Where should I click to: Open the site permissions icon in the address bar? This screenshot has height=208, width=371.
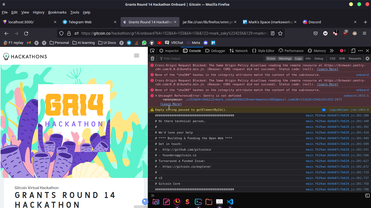coord(77,33)
